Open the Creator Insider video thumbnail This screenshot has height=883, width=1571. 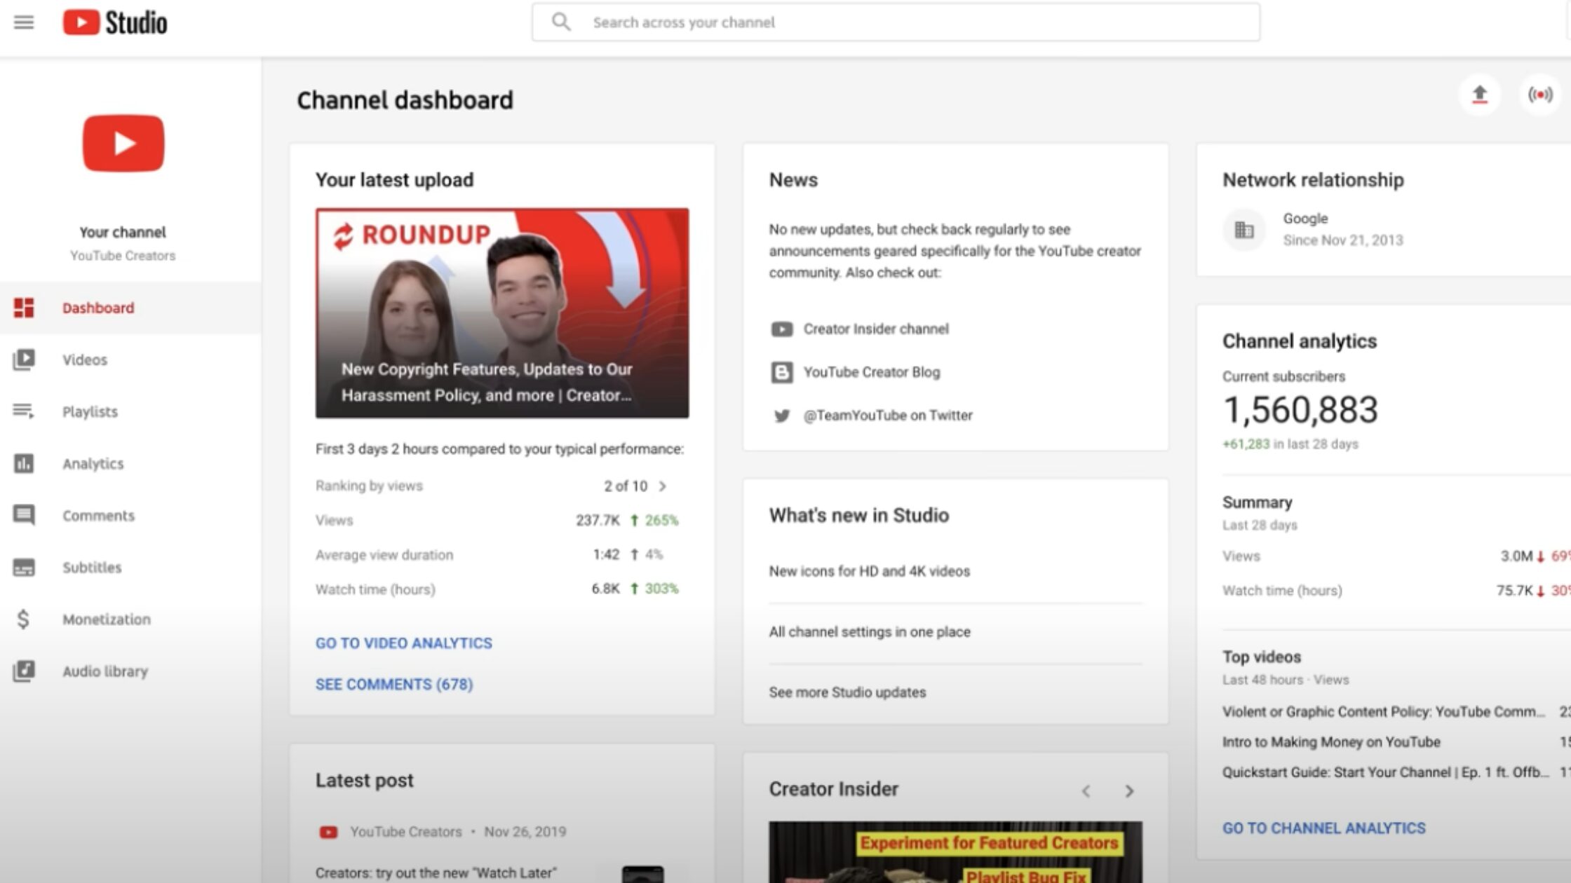pos(955,852)
